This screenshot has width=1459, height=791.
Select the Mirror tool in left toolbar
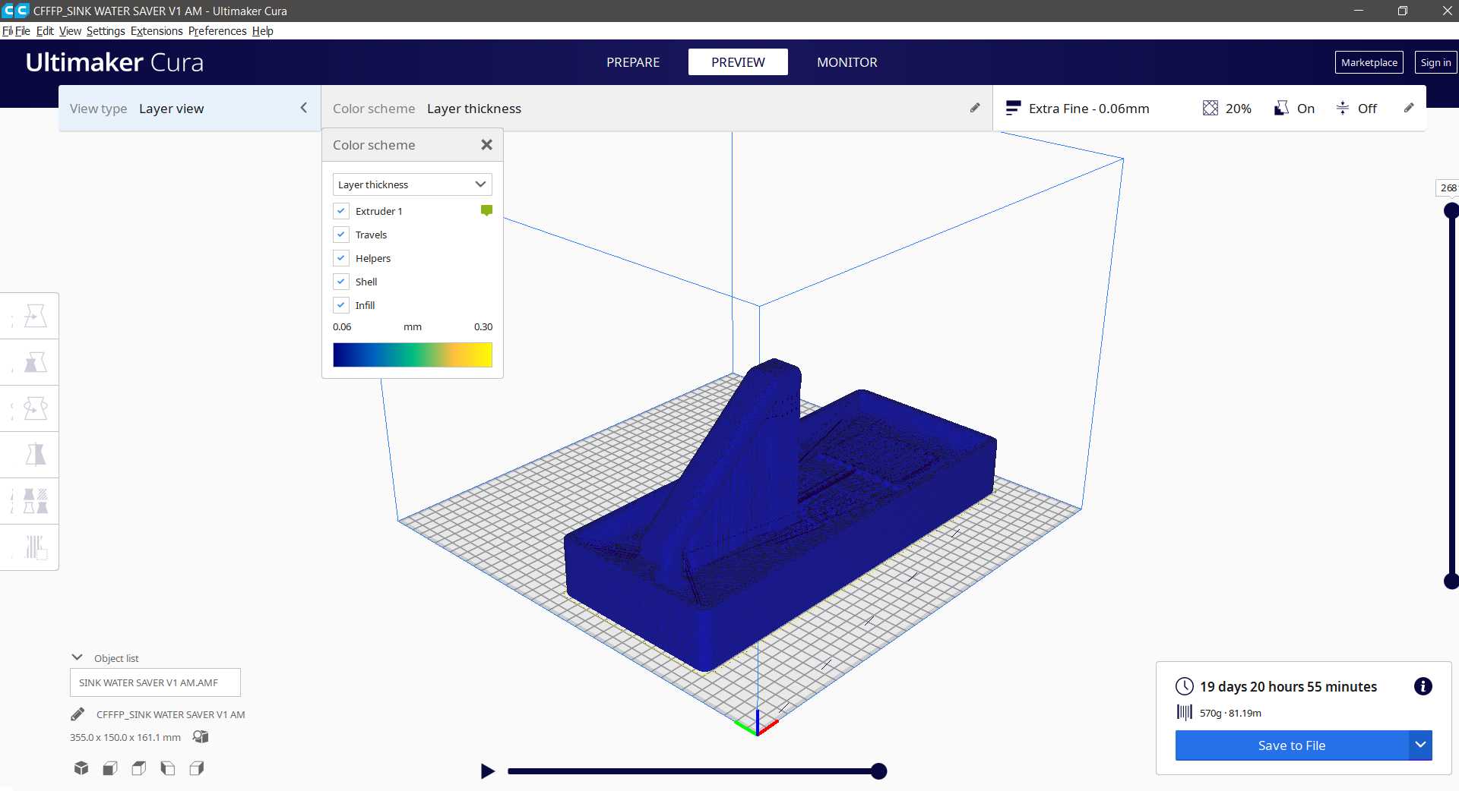(35, 455)
